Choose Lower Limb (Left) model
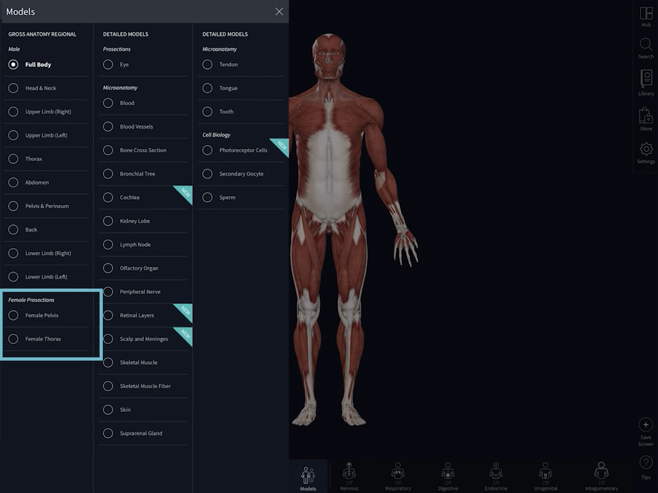This screenshot has height=493, width=658. click(13, 277)
